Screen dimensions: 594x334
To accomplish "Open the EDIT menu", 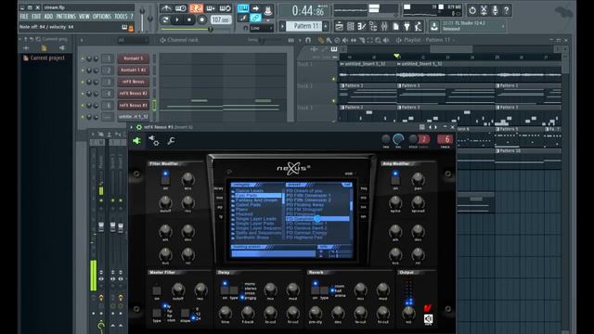I will 36,17.
